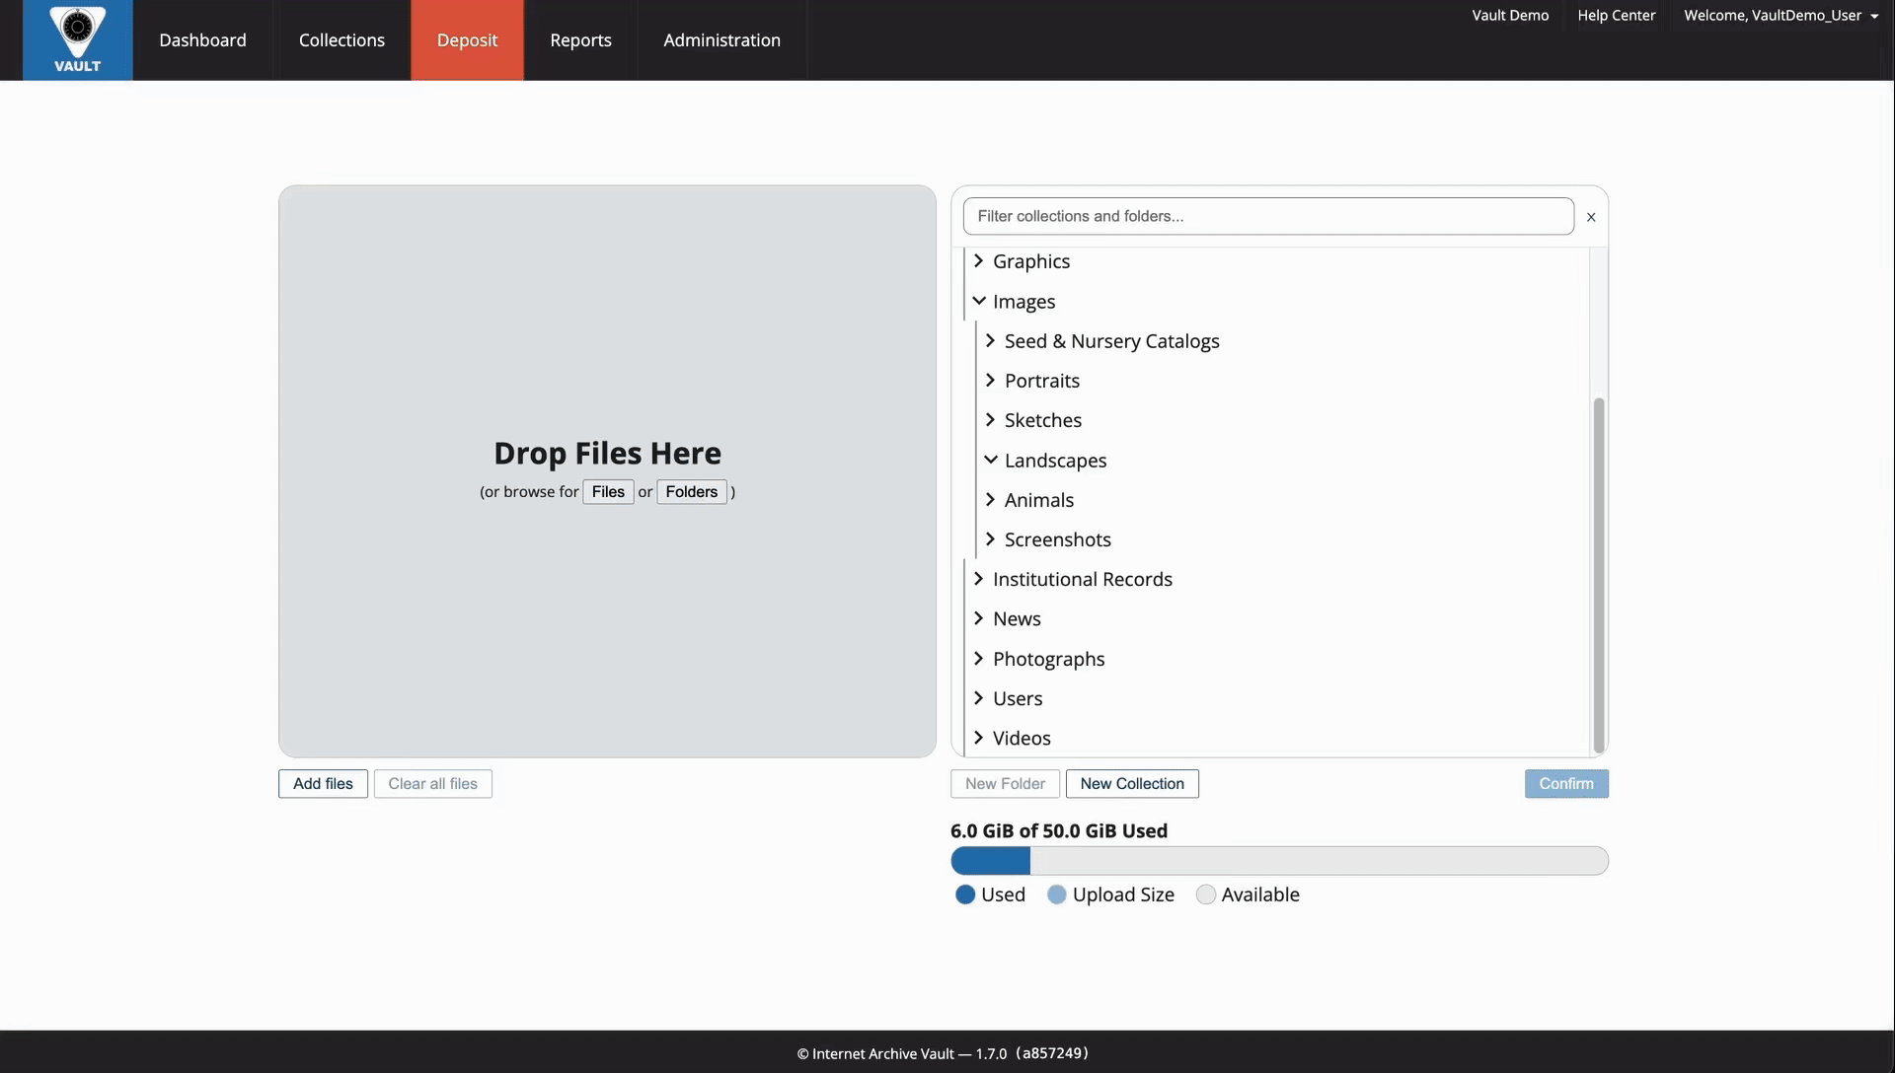1895x1073 pixels.
Task: Select Institutional Records collection name
Action: pos(1082,579)
